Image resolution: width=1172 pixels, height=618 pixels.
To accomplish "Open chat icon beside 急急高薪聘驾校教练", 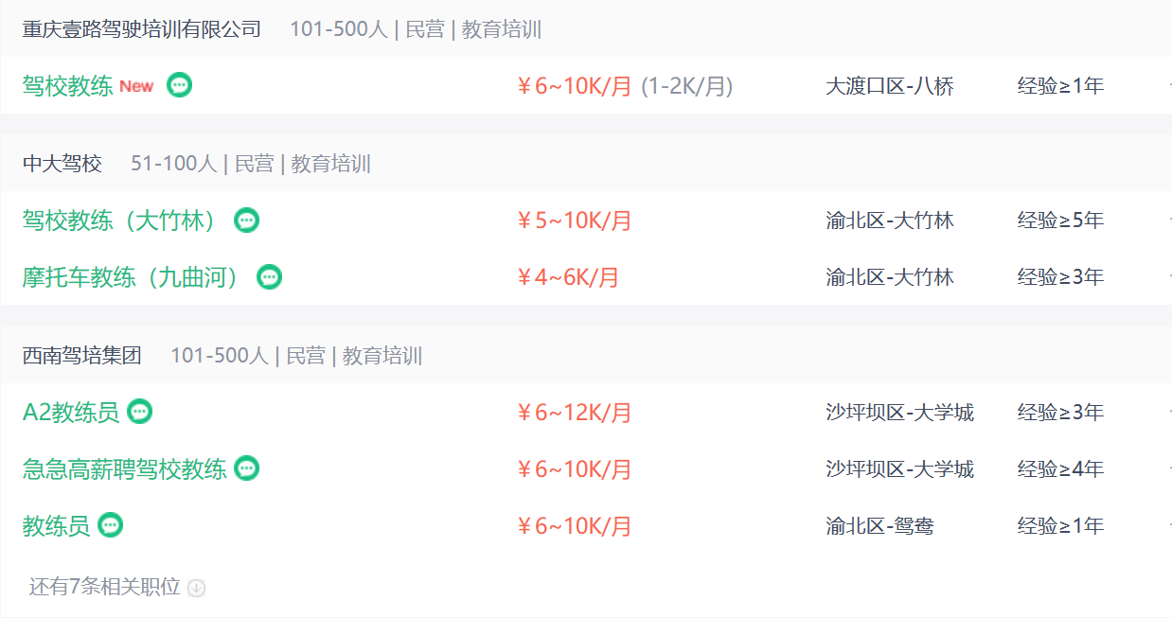I will [x=246, y=468].
